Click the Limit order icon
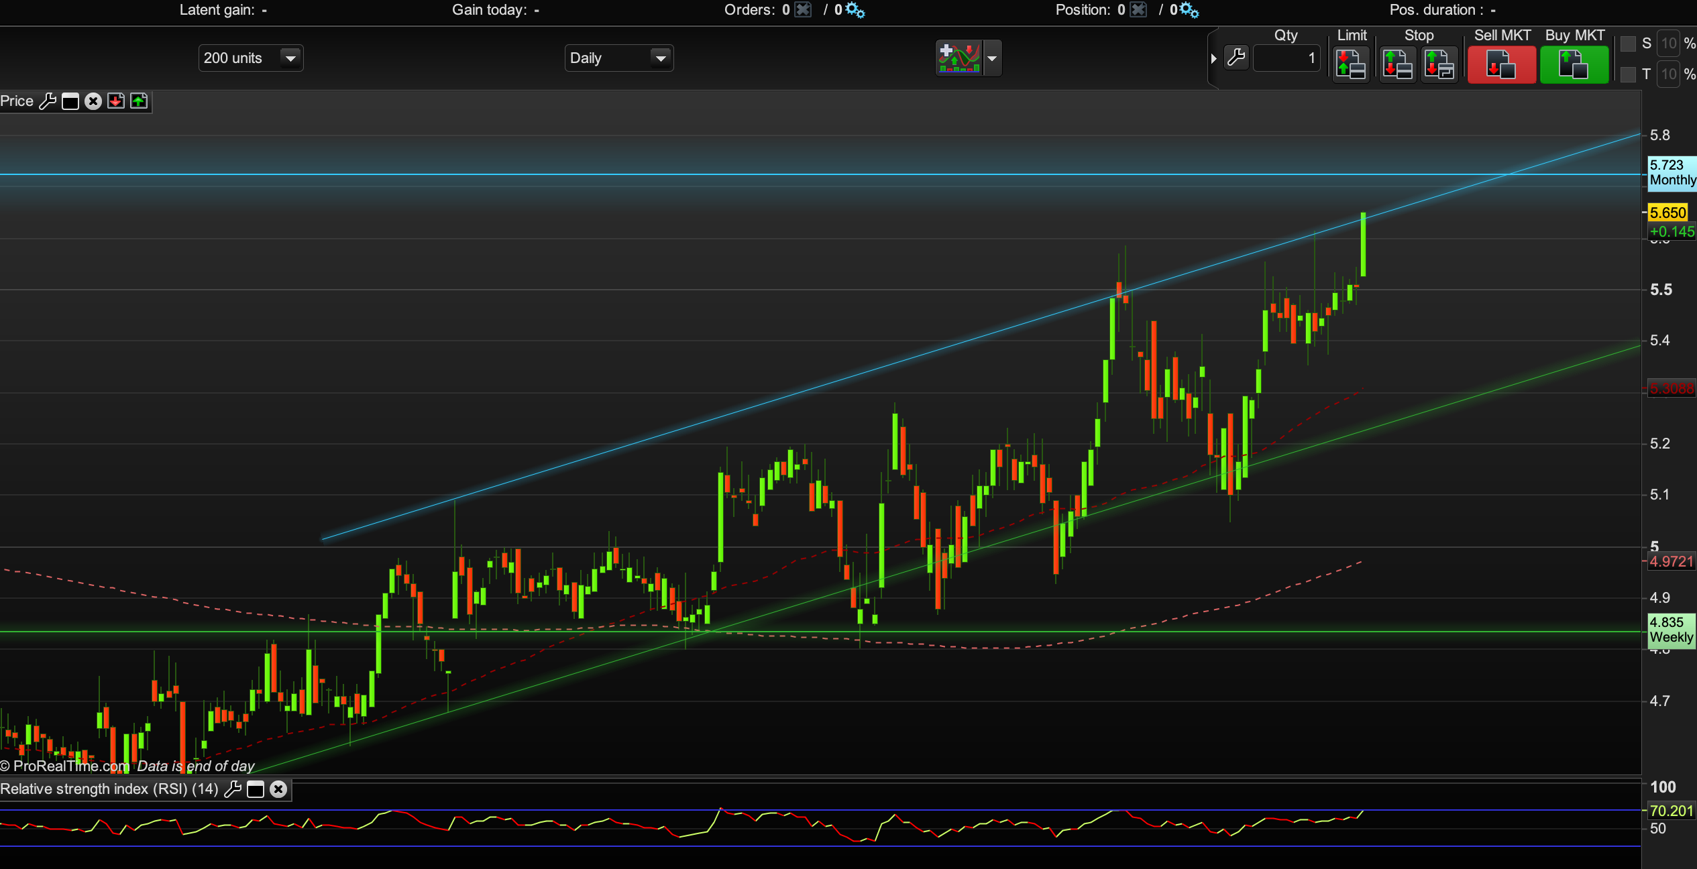Image resolution: width=1697 pixels, height=869 pixels. pos(1351,65)
